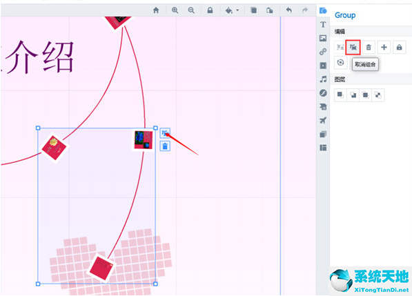Click the trash icon in the edit panel
The height and width of the screenshot is (296, 412).
[369, 48]
